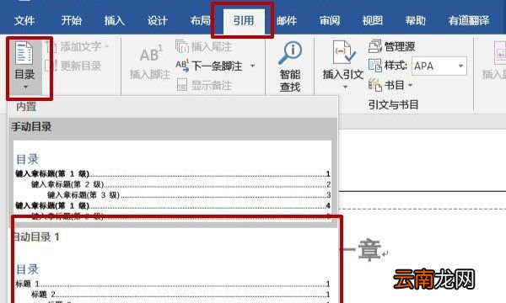Expand the 下一条脚注 dropdown arrow
The width and height of the screenshot is (506, 303).
(x=252, y=66)
